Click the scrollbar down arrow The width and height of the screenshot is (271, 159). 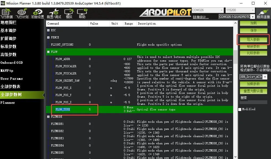[x=235, y=157]
